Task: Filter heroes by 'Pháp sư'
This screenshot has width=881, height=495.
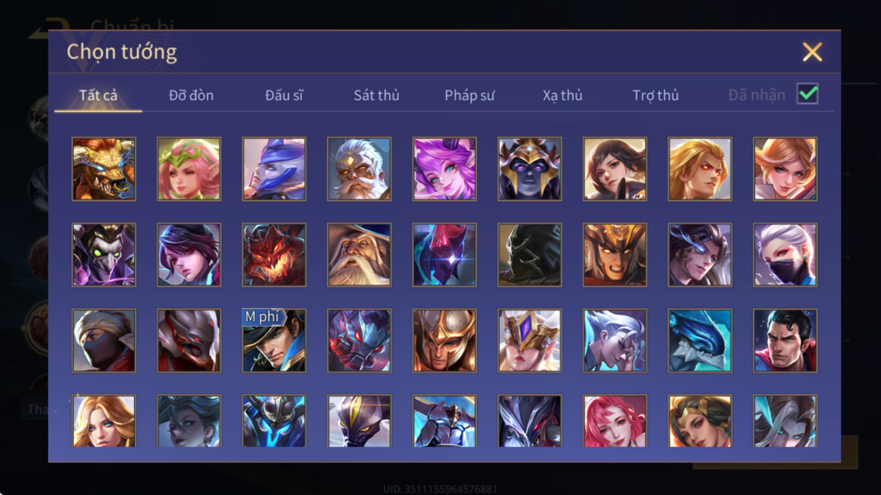Action: [469, 95]
